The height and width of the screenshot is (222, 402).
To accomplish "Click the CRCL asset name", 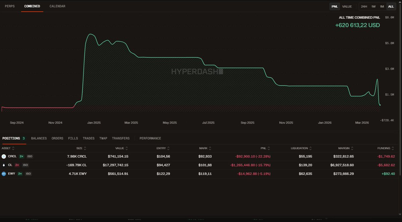I will pyautogui.click(x=12, y=156).
